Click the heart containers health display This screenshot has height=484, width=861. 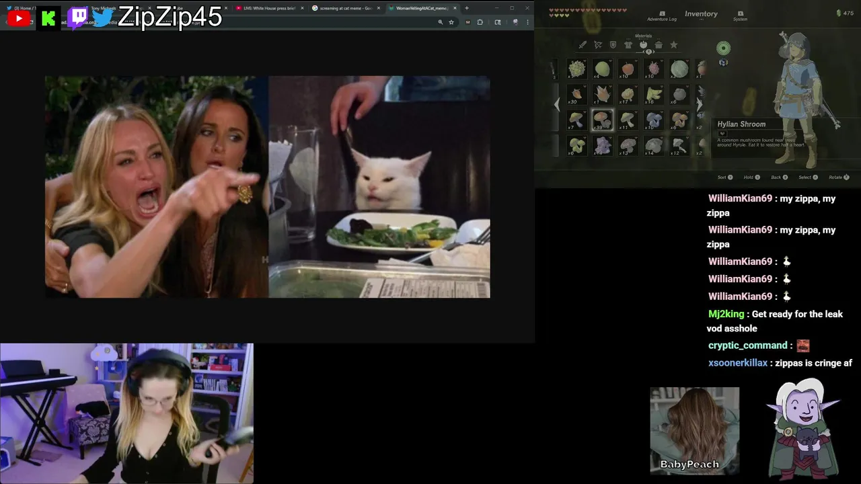(x=588, y=13)
